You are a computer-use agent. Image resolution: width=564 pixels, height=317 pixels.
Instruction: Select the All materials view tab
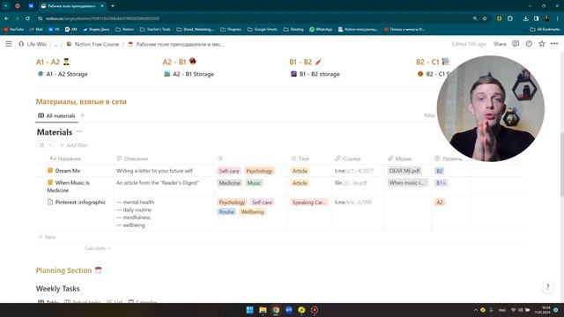tap(56, 115)
